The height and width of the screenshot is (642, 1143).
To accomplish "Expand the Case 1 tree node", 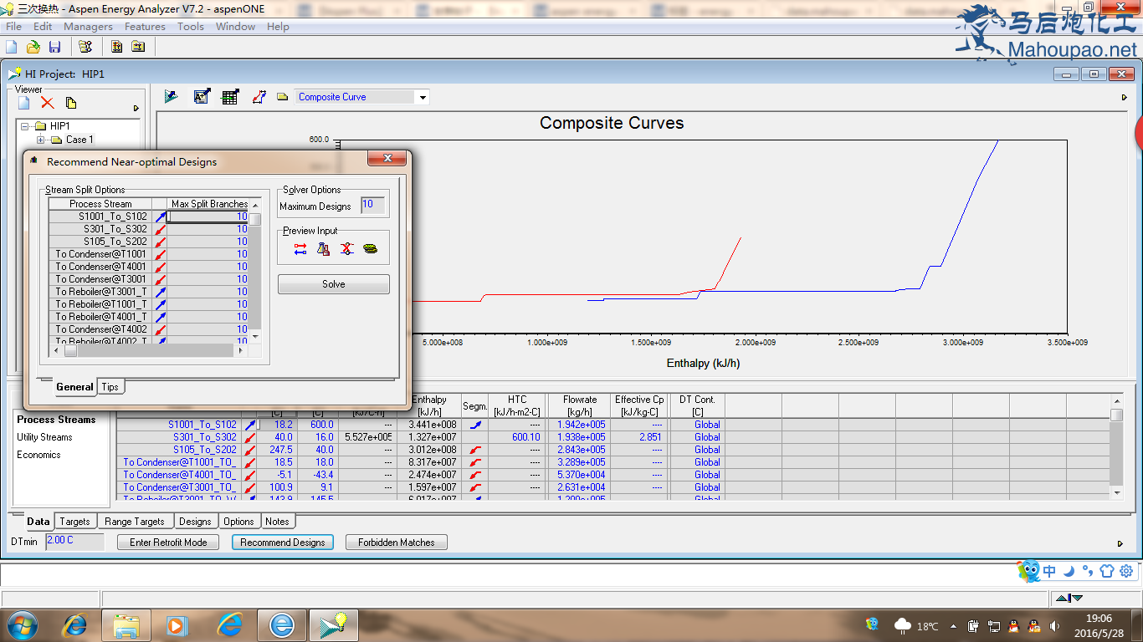I will point(40,140).
